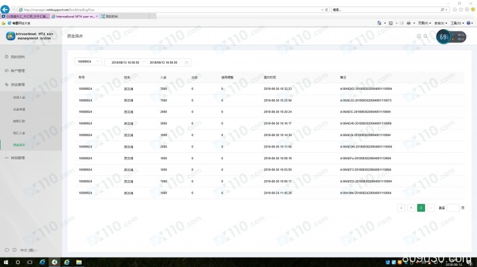Viewport: 477px width, 267px height.
Task: Click the page jump number input field
Action: pyautogui.click(x=453, y=208)
